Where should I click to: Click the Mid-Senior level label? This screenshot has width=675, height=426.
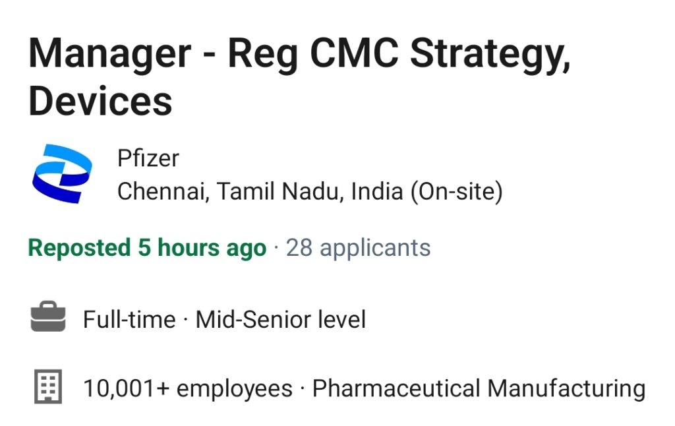281,320
